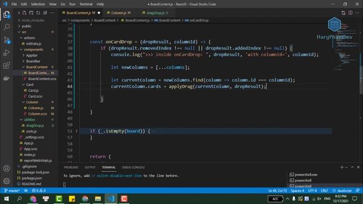Open the Accounts menu icon

[6, 168]
